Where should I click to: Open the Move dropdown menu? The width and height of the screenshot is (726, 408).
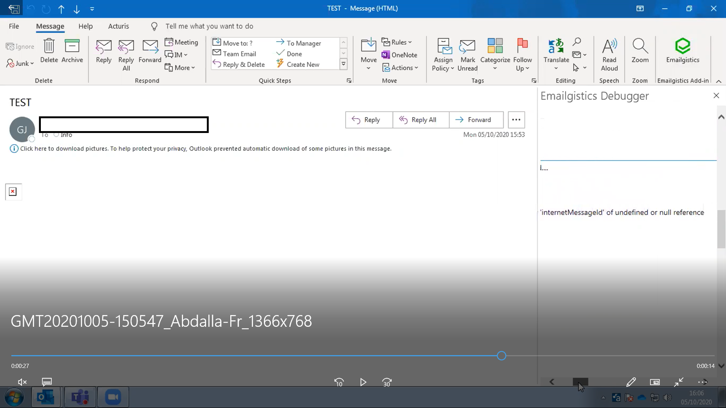coord(368,55)
